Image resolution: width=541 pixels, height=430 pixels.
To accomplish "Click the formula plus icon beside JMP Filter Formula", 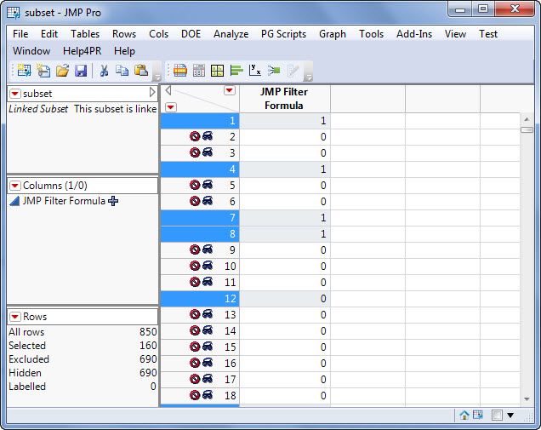I will click(113, 201).
